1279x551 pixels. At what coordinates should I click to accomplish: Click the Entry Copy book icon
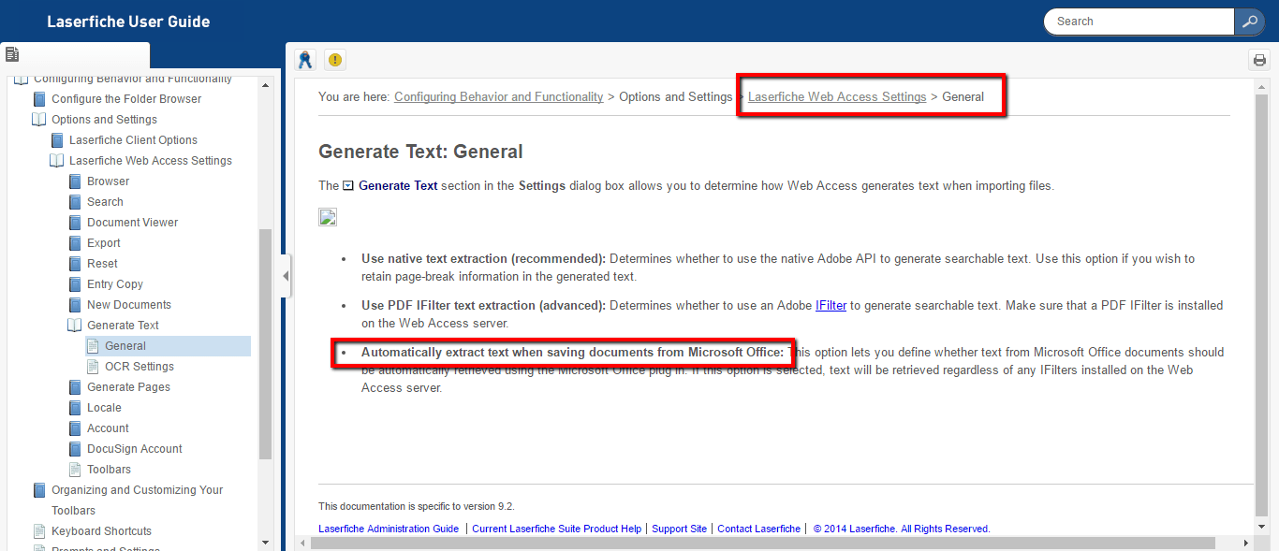(75, 284)
